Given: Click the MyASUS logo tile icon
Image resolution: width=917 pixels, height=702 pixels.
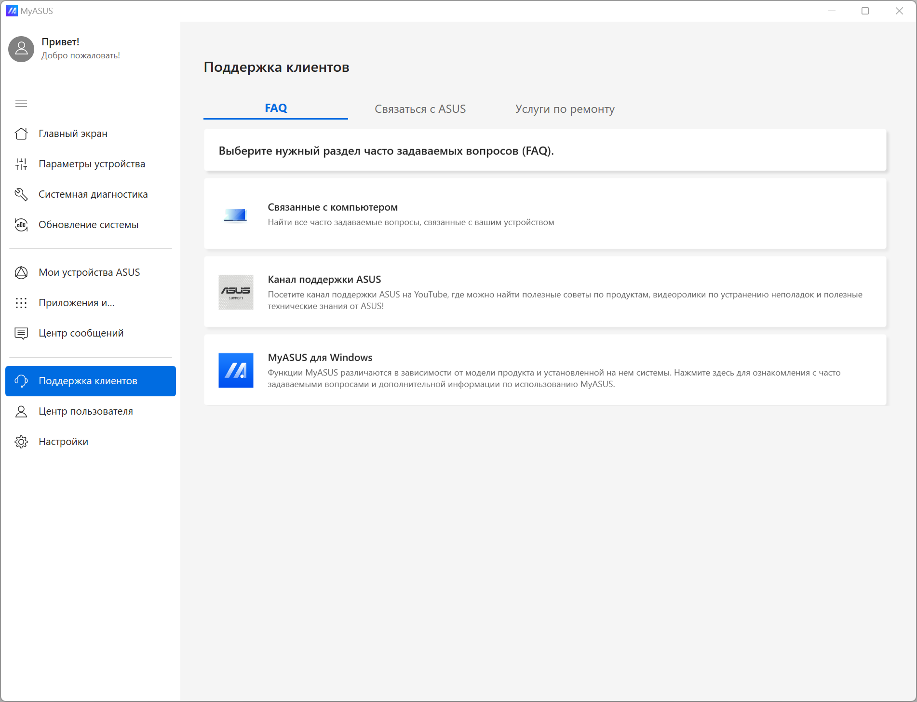Looking at the screenshot, I should [236, 370].
